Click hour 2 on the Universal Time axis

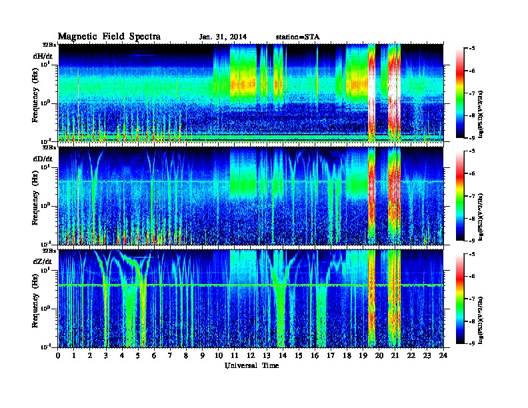pos(90,355)
